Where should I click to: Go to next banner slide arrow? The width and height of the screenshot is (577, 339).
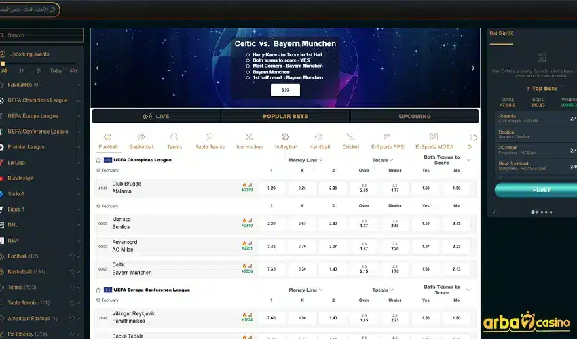click(x=473, y=68)
